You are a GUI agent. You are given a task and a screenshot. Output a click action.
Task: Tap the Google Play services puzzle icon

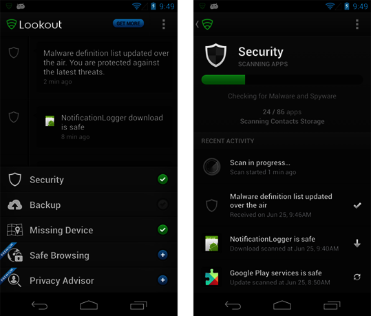click(x=211, y=277)
